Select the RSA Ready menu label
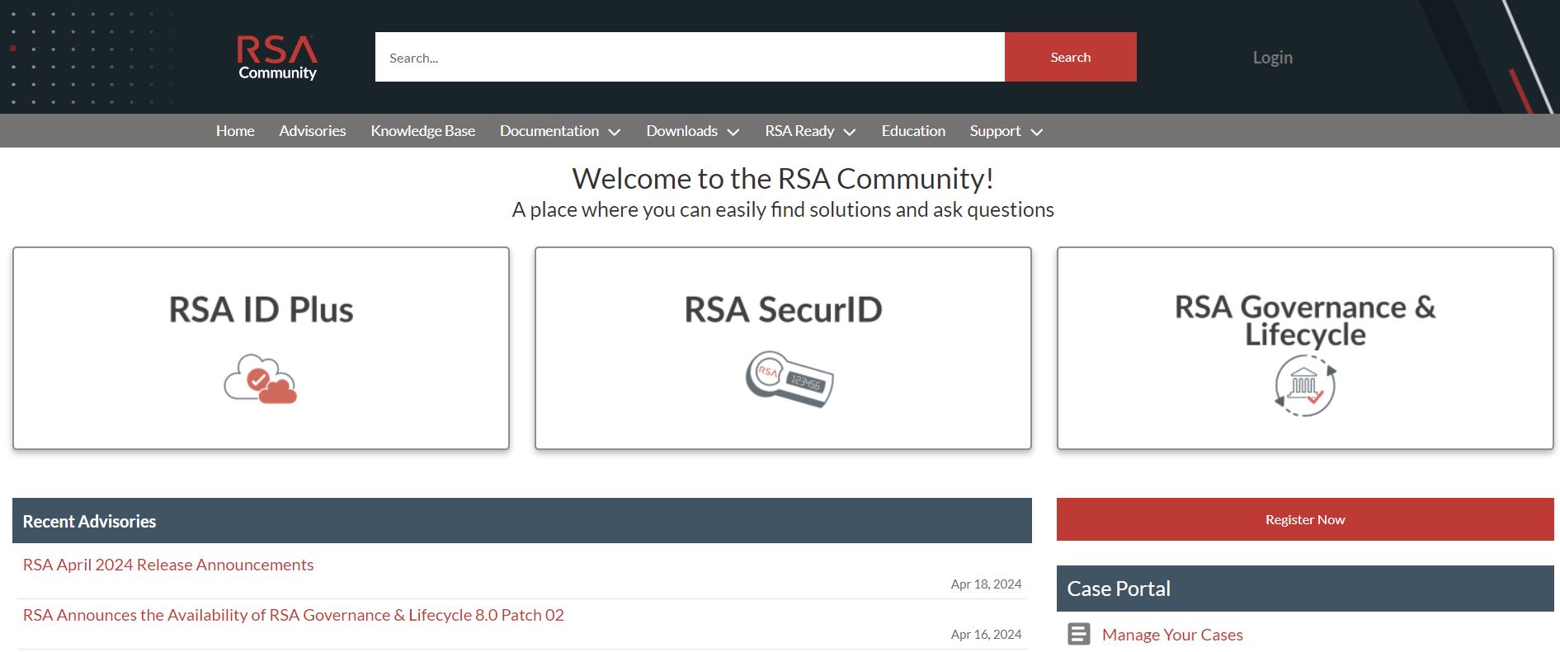This screenshot has height=652, width=1560. click(x=799, y=131)
